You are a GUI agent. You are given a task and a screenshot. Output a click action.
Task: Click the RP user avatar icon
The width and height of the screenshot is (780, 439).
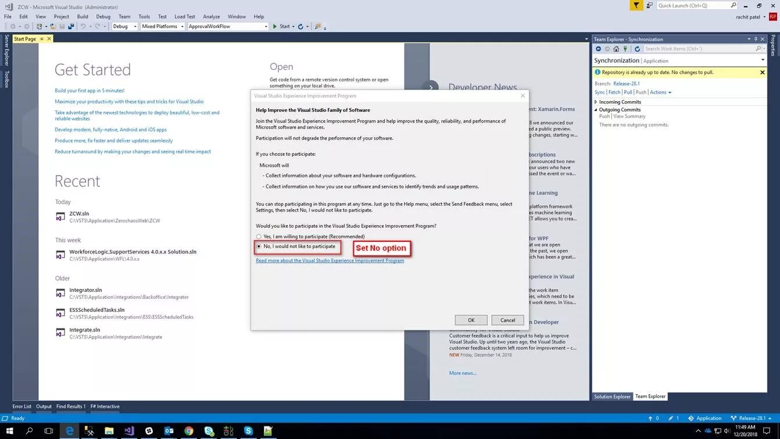[x=773, y=17]
